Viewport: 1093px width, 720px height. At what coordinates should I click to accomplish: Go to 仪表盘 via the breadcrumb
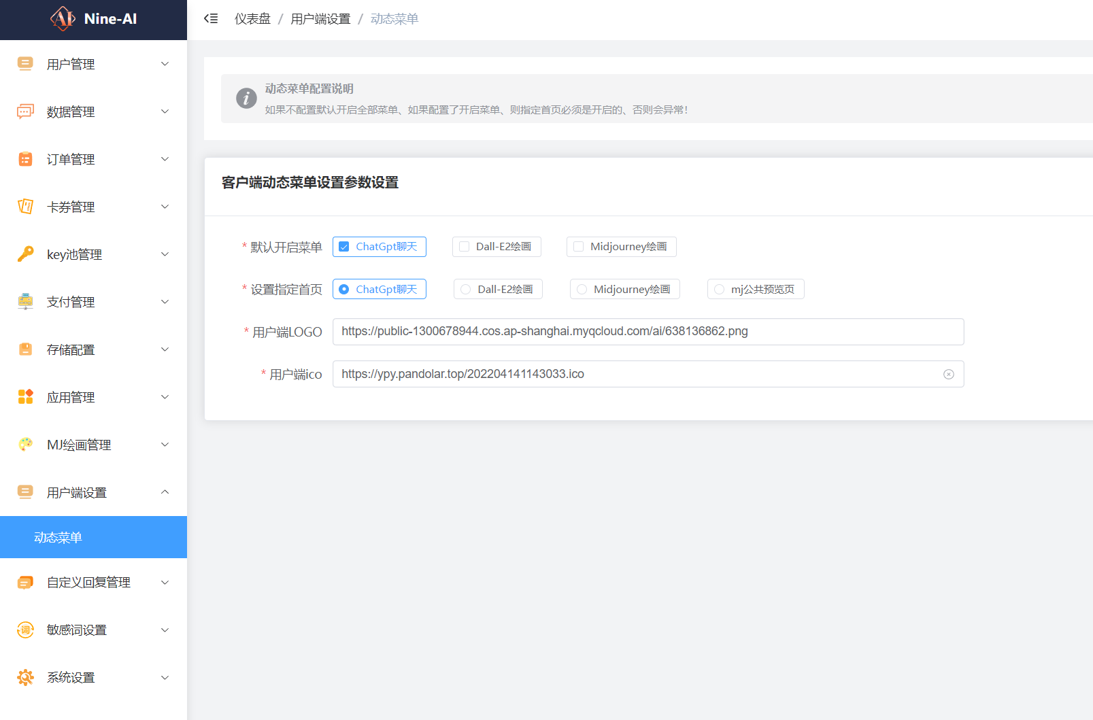coord(252,19)
